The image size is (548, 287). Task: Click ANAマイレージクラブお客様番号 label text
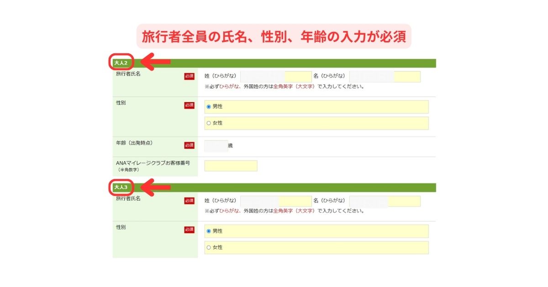pyautogui.click(x=153, y=163)
